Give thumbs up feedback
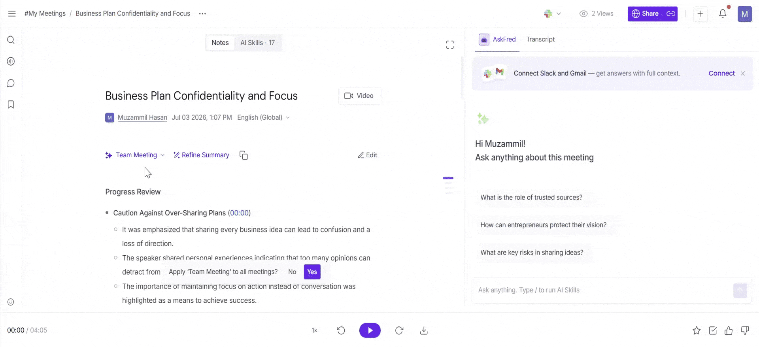Viewport: 759px width, 347px height. [x=729, y=330]
